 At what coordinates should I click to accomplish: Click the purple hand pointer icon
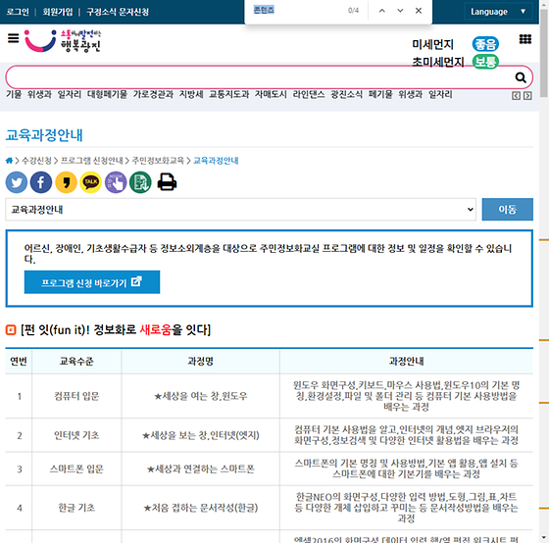116,182
